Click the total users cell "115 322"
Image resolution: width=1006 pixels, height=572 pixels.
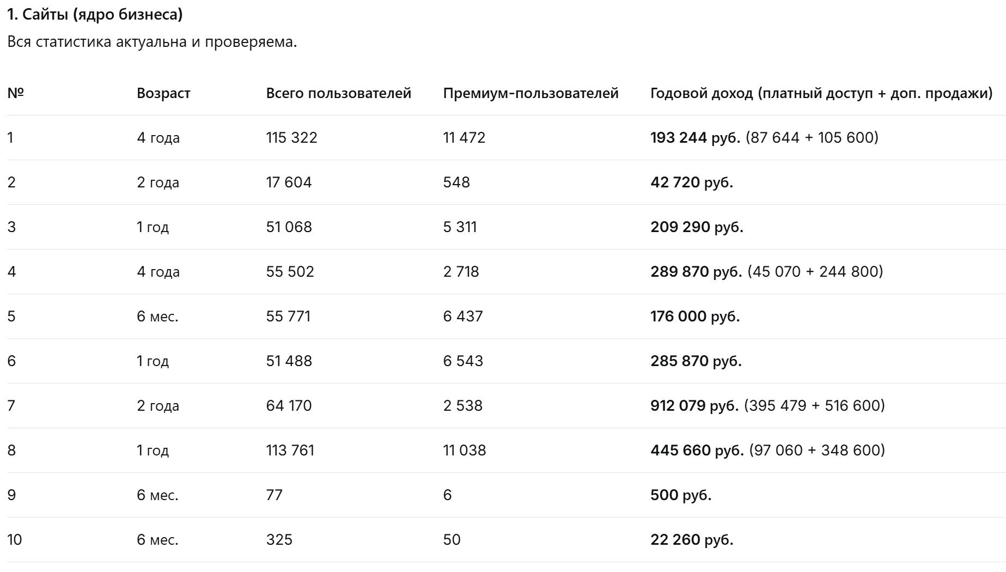coord(291,138)
